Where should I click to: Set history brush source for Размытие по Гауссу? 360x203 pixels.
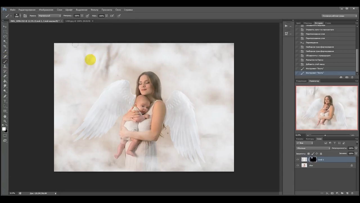pos(297,60)
